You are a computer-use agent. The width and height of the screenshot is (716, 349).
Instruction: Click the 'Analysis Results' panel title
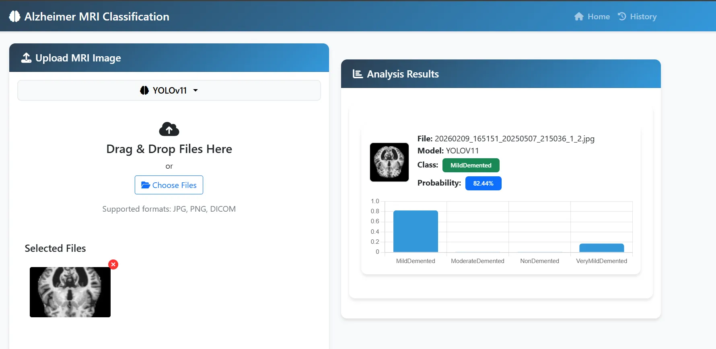(x=403, y=74)
